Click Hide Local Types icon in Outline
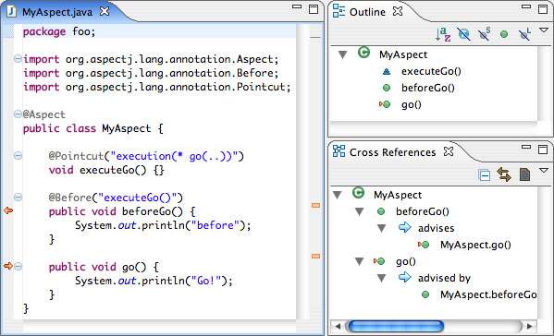Viewport: 554px width, 336px height. pos(524,34)
